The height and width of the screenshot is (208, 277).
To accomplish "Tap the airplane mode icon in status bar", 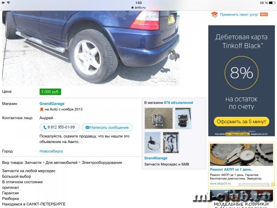I will (x=3, y=3).
